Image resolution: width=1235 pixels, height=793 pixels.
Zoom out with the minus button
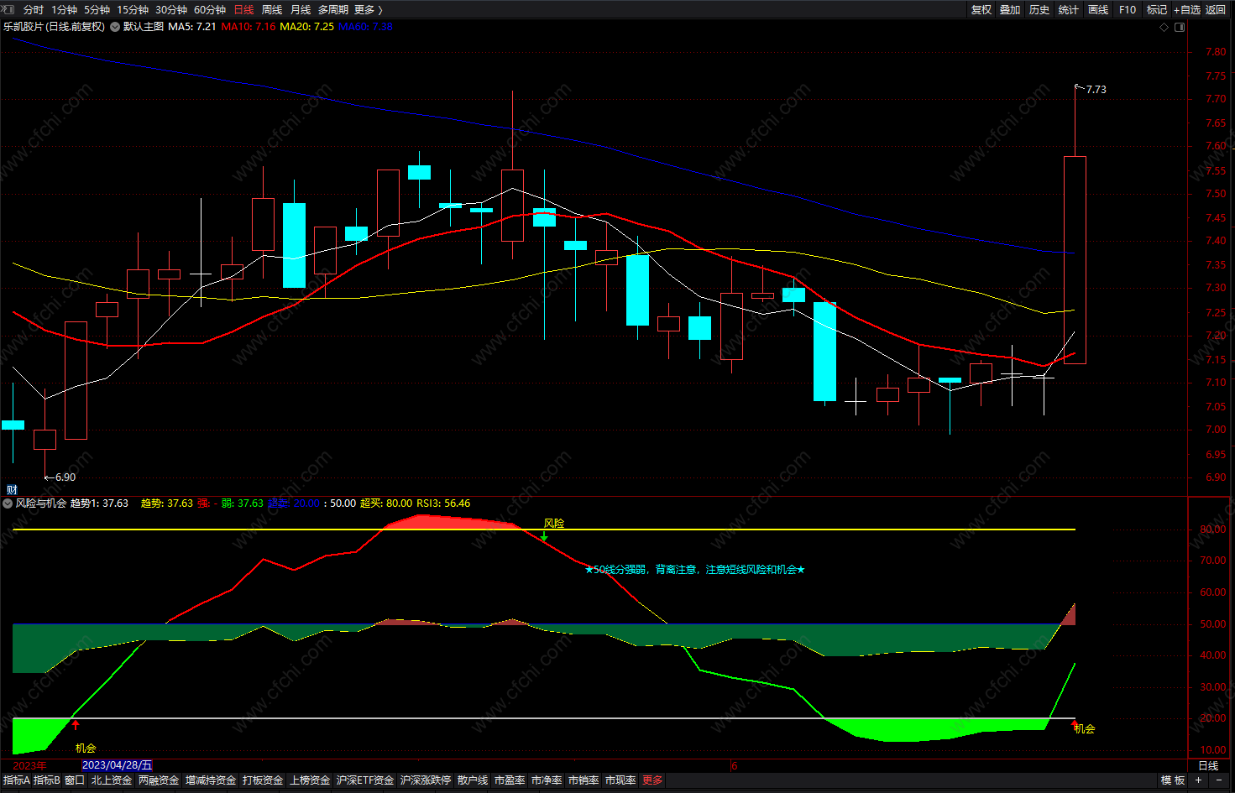pyautogui.click(x=1219, y=780)
